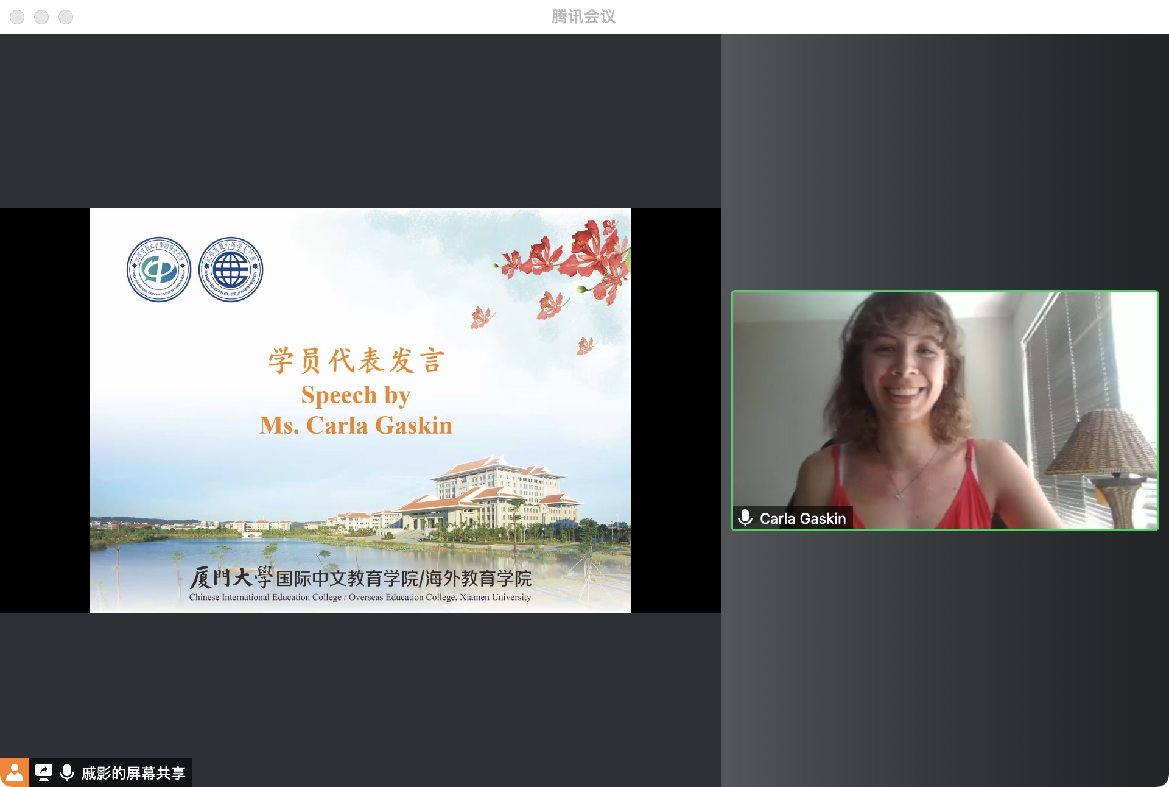
Task: Click the Chinese International Education College logo
Action: tap(159, 269)
